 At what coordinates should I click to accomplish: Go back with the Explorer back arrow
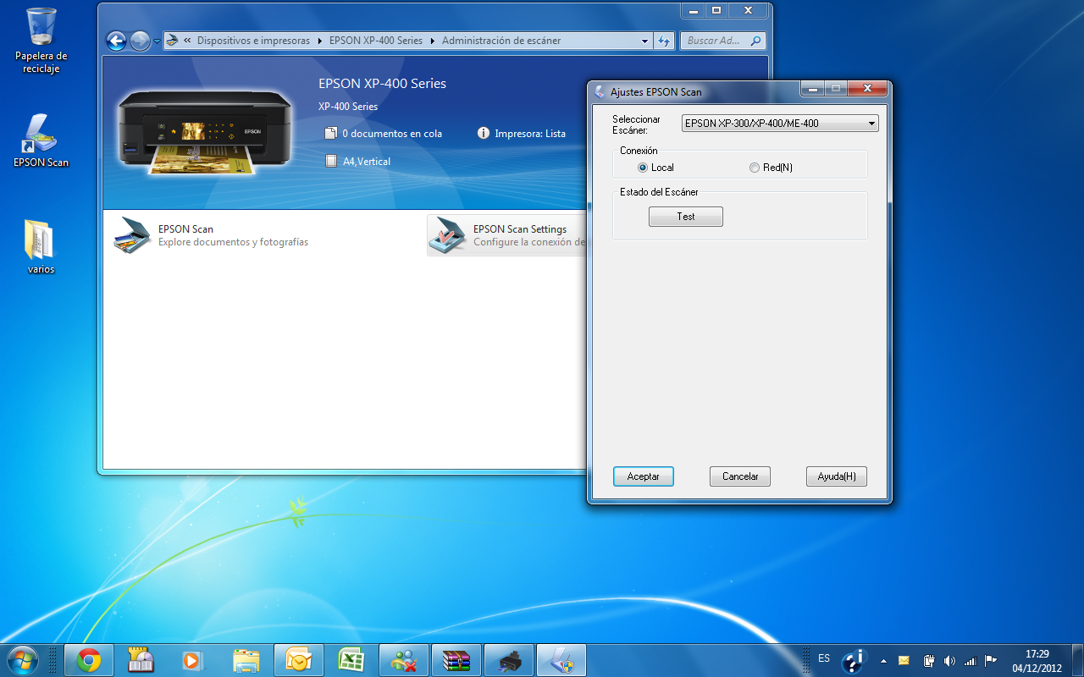[x=116, y=41]
